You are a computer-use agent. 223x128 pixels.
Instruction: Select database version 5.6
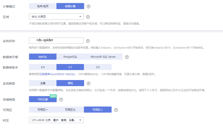pos(98,67)
